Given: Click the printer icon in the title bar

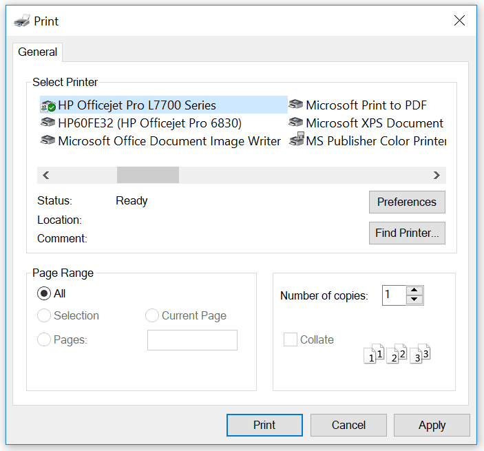Looking at the screenshot, I should 22,21.
